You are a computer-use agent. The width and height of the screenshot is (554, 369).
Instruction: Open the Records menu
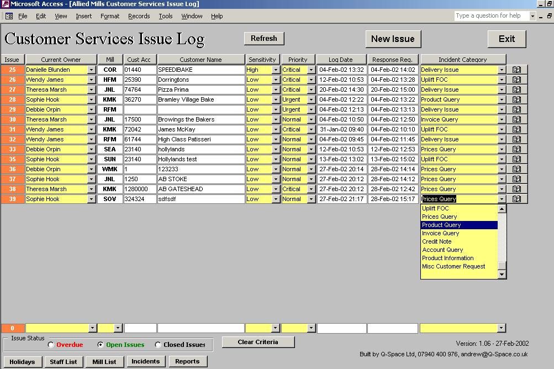(x=139, y=16)
